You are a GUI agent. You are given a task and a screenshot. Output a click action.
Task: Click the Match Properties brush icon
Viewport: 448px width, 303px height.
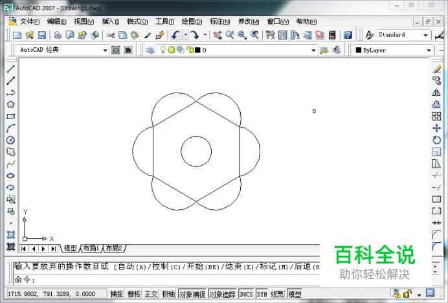point(148,35)
